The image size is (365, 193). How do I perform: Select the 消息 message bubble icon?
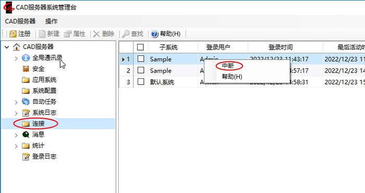tap(26, 135)
